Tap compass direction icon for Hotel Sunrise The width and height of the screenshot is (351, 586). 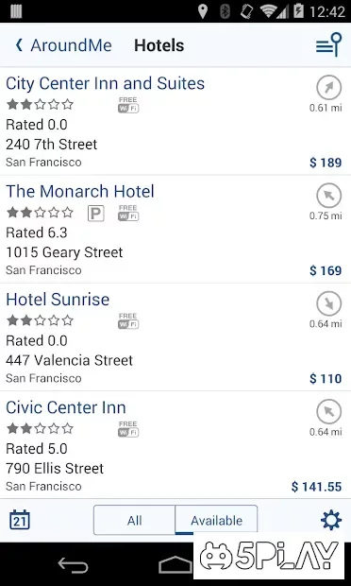coord(329,303)
